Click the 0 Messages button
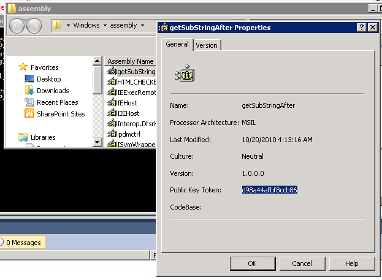This screenshot has width=382, height=280. pos(22,243)
